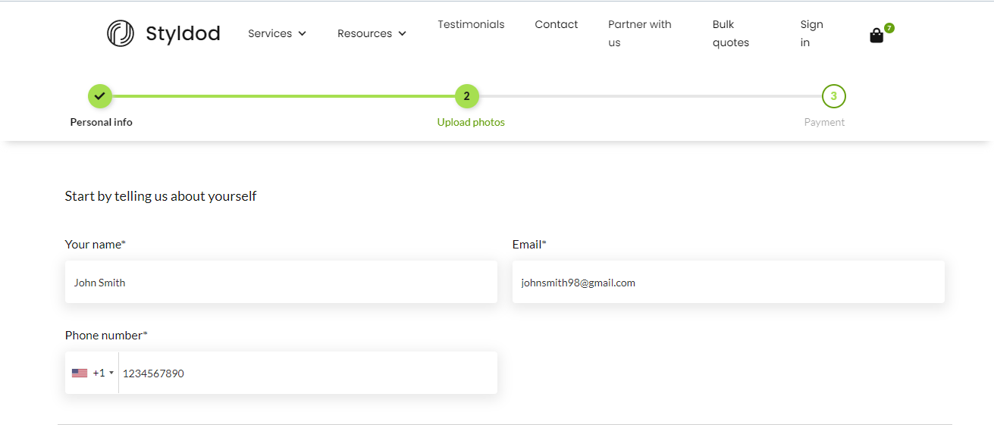The height and width of the screenshot is (425, 994).
Task: Click the Phone number input field
Action: [307, 373]
